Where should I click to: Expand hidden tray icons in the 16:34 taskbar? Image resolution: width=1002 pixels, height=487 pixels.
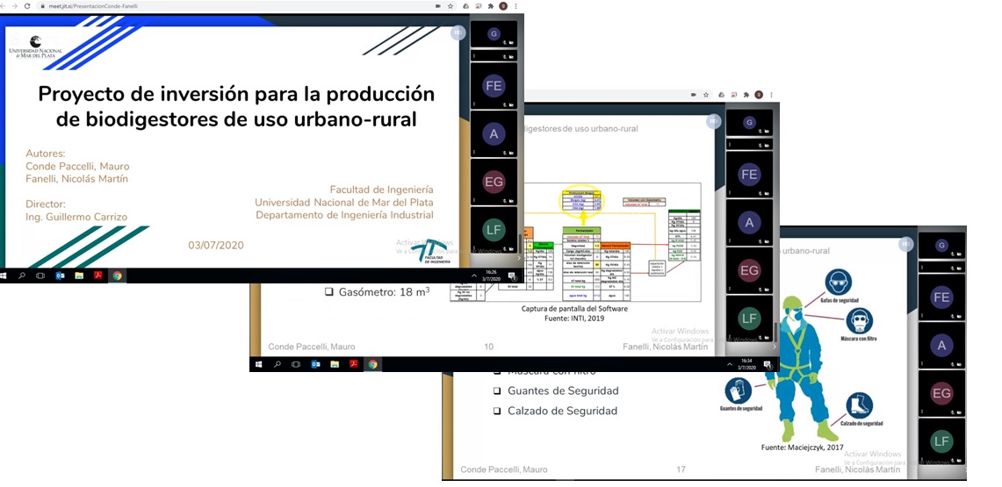[x=731, y=363]
